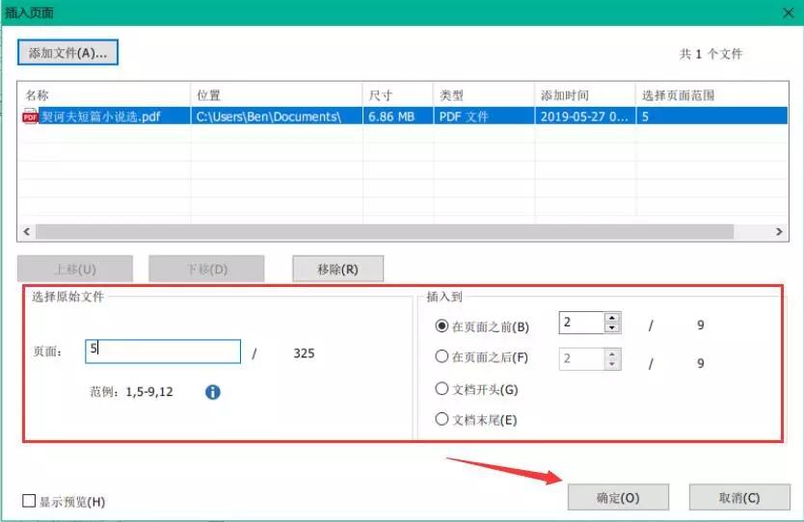Screen dimensions: 804x522
Task: Confirm with the 确定(O) button
Action: click(x=618, y=497)
